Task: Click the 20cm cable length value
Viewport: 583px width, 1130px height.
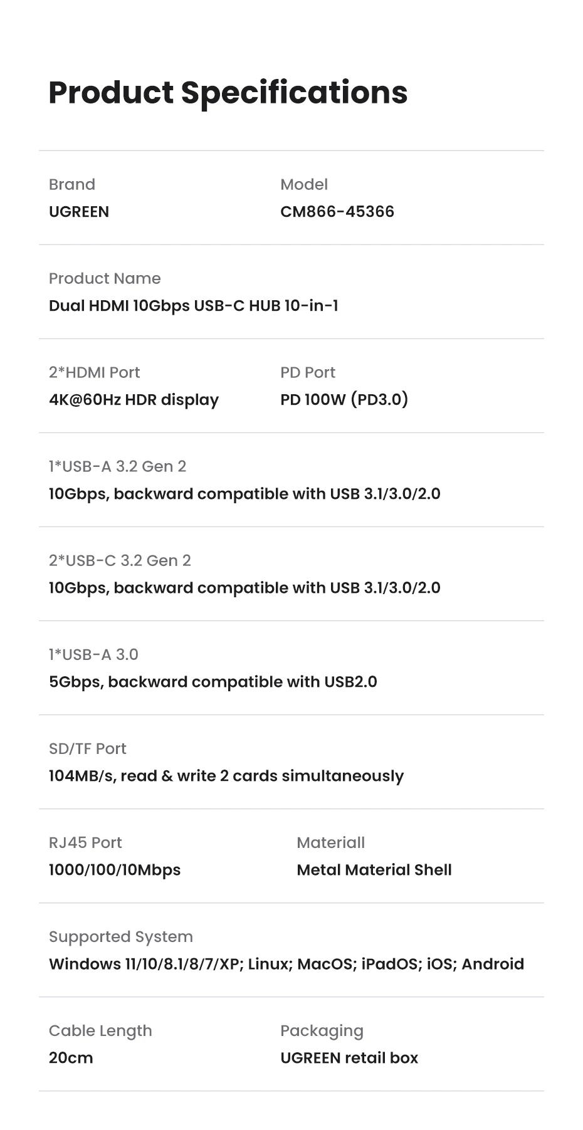Action: (x=71, y=1058)
